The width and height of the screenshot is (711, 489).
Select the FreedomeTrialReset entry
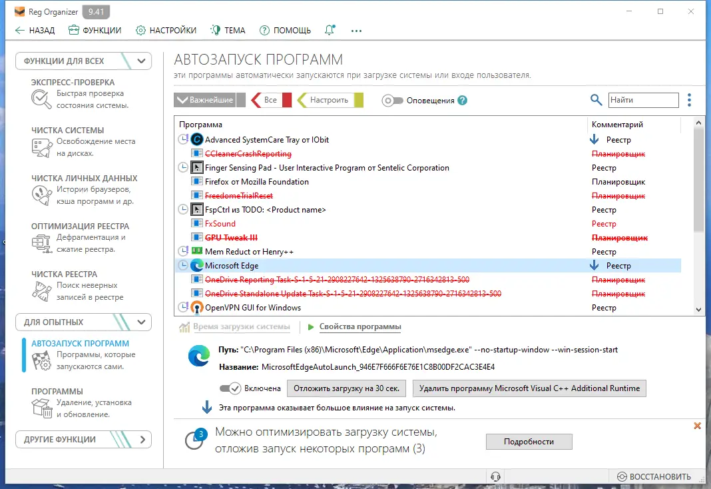[x=427, y=196]
